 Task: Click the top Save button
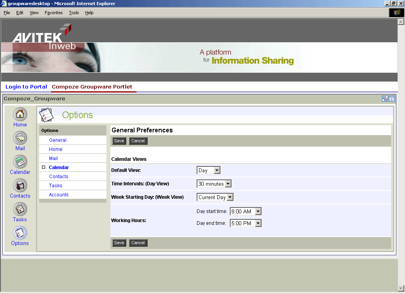click(x=119, y=141)
